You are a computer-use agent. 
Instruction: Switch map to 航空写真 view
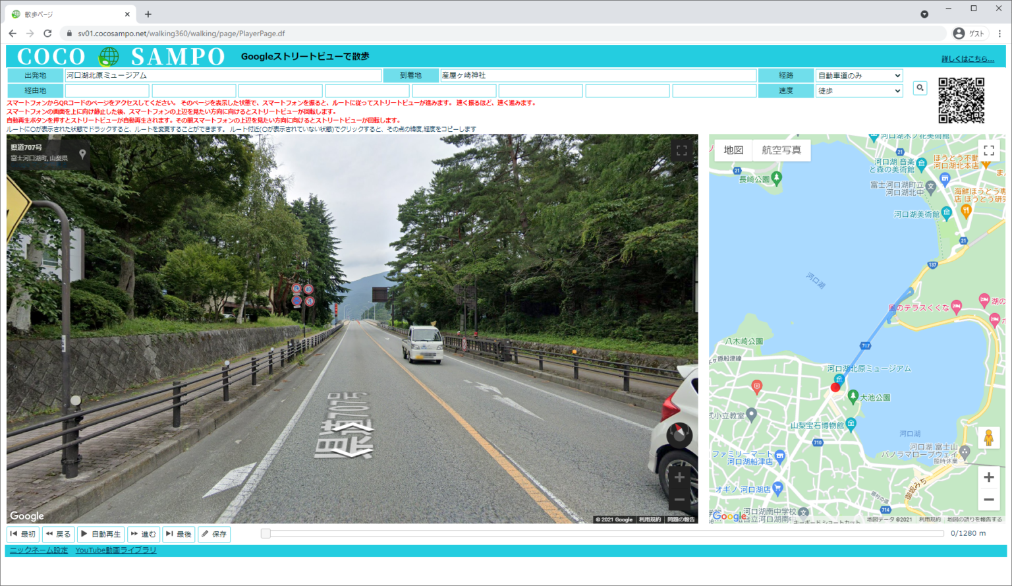781,150
